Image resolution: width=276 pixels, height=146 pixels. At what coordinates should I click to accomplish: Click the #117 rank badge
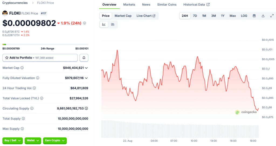(43, 13)
